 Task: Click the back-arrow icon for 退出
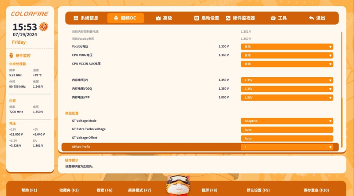click(312, 18)
